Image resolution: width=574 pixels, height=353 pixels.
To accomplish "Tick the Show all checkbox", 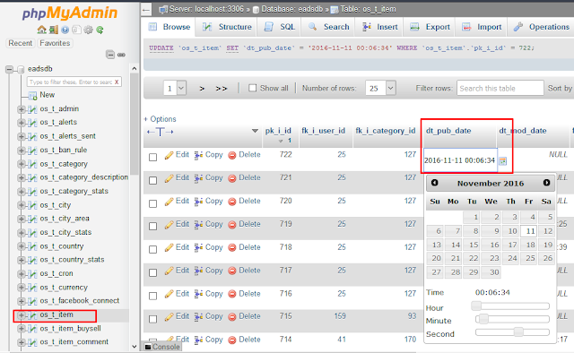I will click(x=253, y=88).
